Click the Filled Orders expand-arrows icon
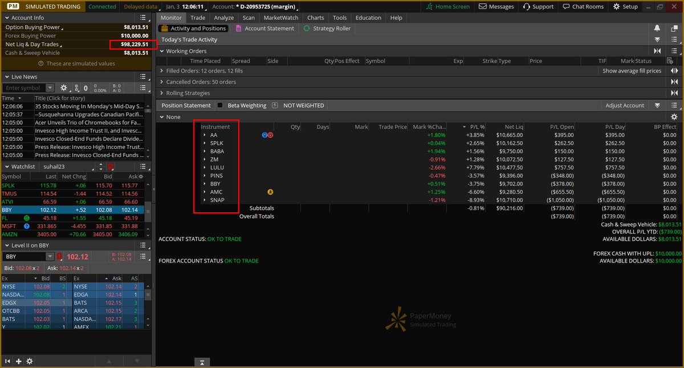This screenshot has width=684, height=368. click(674, 71)
